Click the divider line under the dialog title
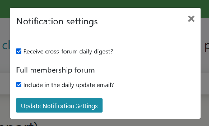 105,34
